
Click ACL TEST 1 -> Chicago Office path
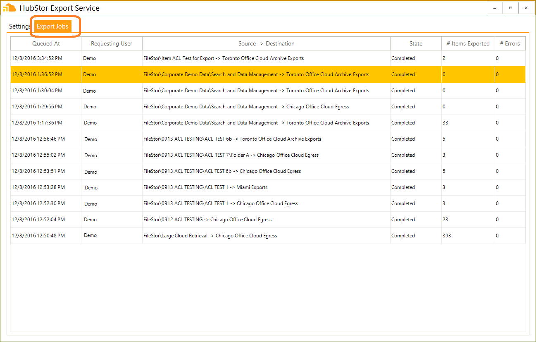(221, 203)
